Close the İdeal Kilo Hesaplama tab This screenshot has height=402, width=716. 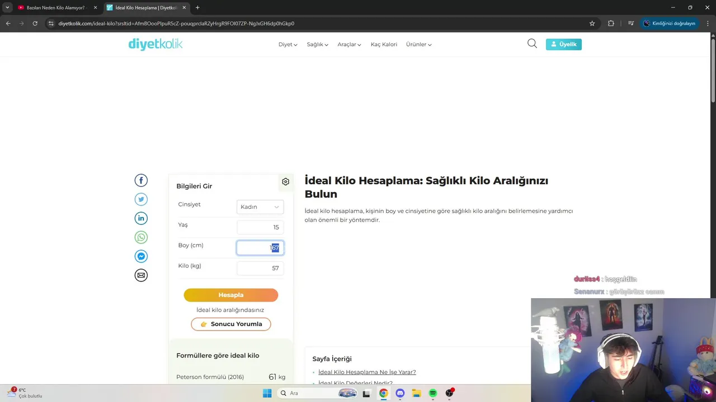tap(183, 8)
